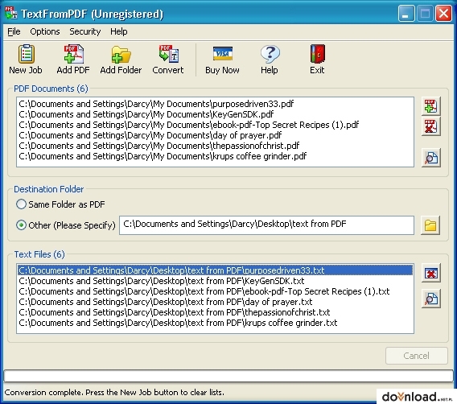
Task: Run the Convert toolbar action
Action: [168, 60]
